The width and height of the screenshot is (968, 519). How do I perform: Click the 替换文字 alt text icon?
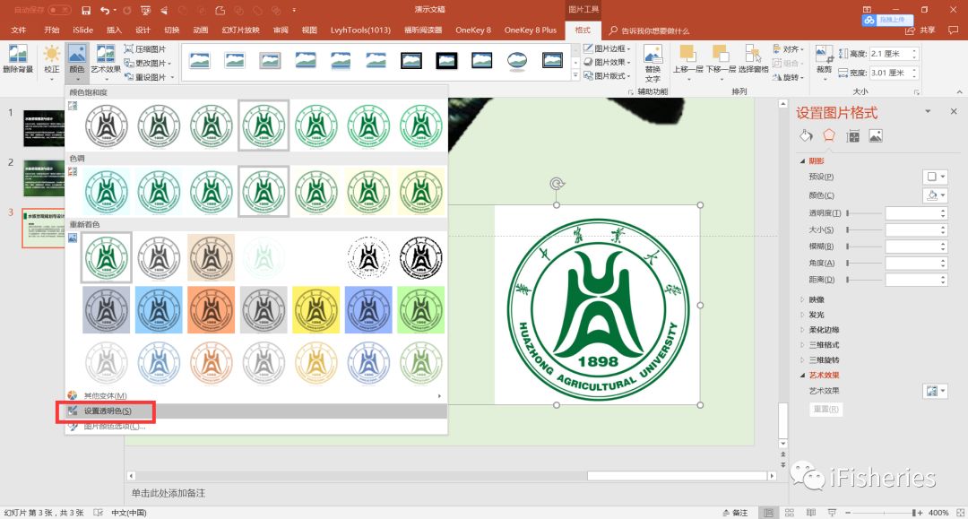pyautogui.click(x=653, y=64)
